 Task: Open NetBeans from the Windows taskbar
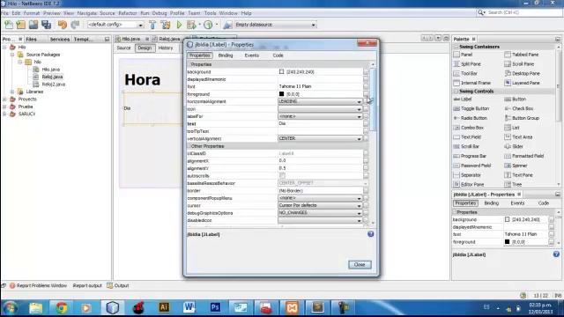click(x=112, y=307)
